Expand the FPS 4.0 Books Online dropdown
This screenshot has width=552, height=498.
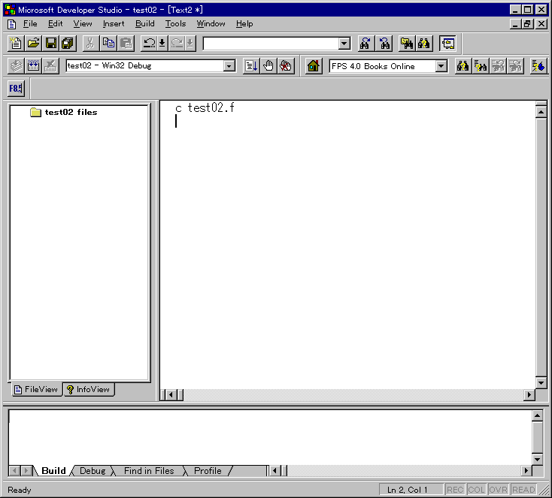pyautogui.click(x=441, y=66)
